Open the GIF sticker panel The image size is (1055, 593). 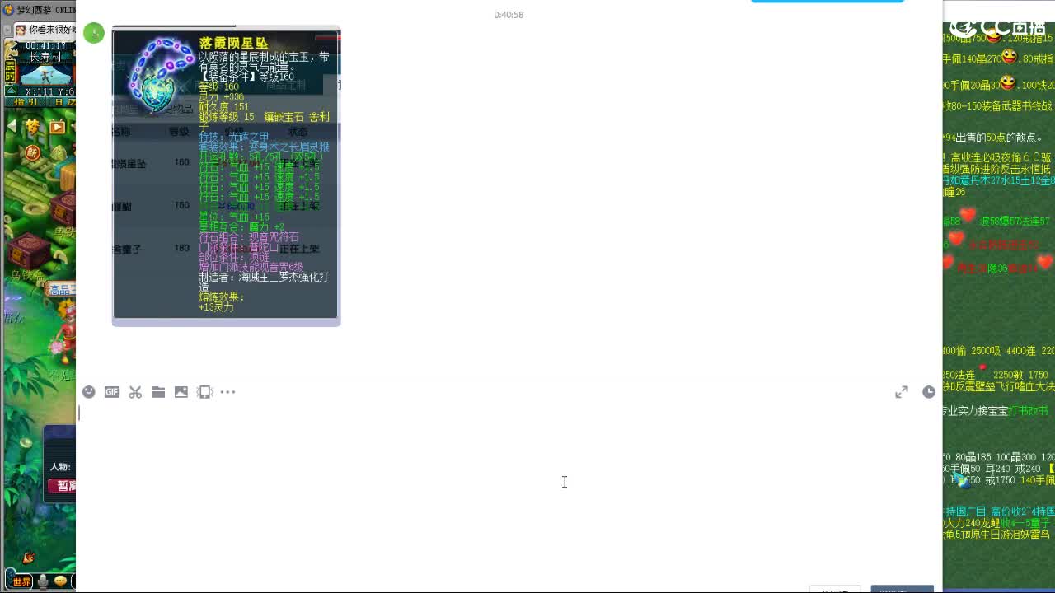click(112, 392)
